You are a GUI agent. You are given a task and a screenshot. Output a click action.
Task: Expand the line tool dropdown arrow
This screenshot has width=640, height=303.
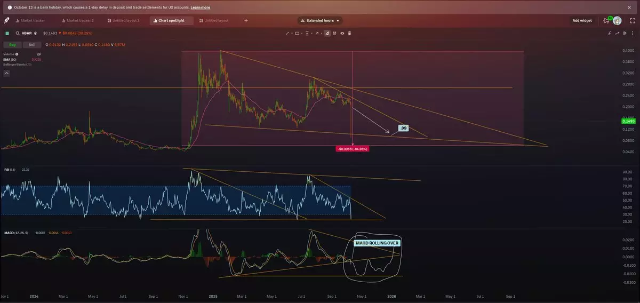292,33
